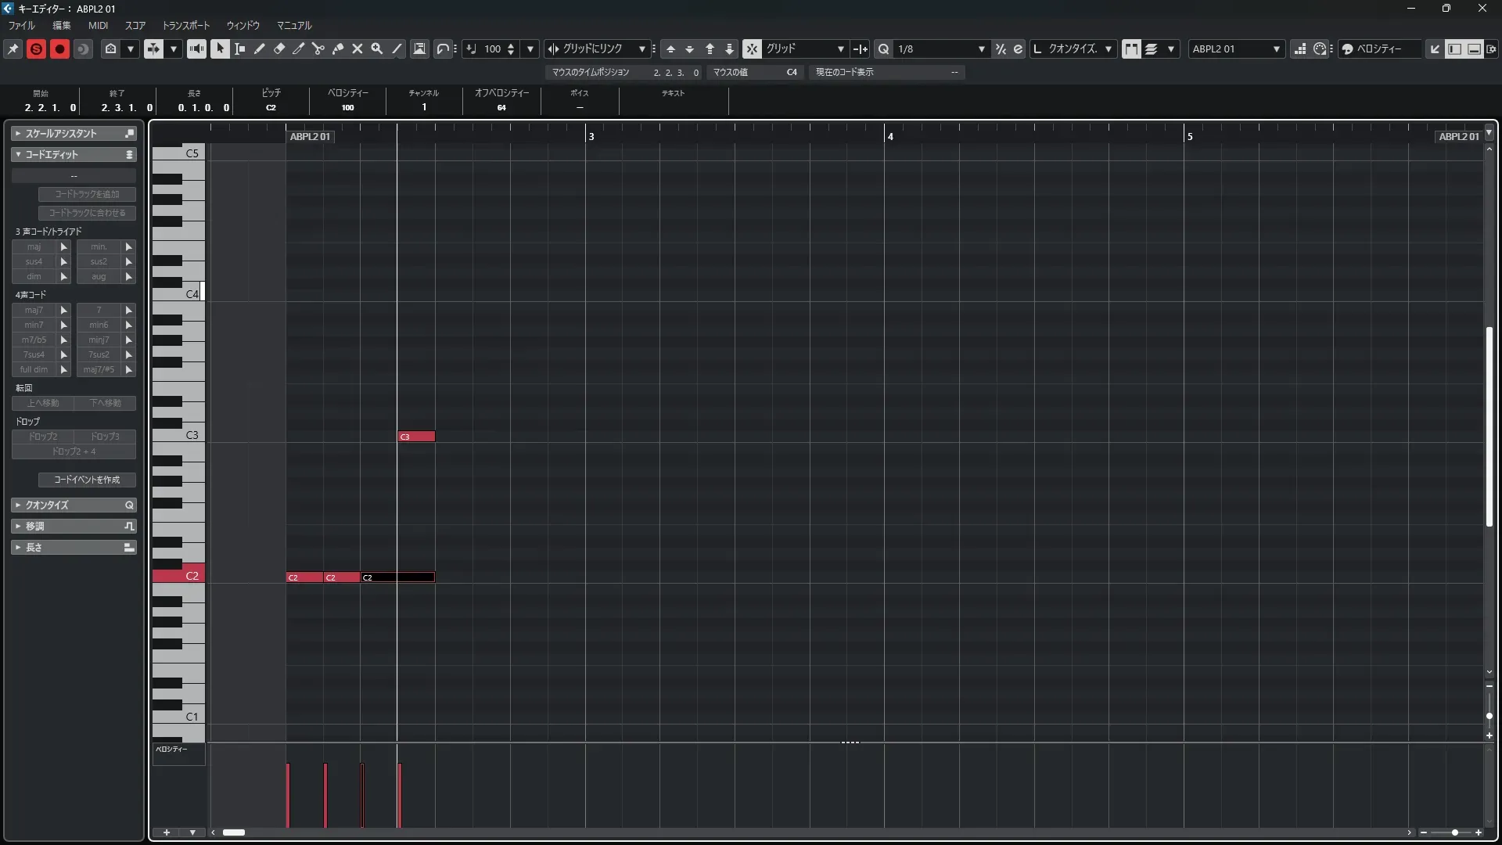Toggle Snap on/off button

[x=751, y=49]
